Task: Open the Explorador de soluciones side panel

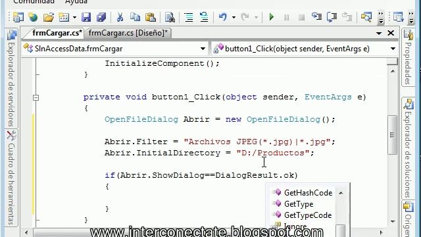Action: coord(408,148)
